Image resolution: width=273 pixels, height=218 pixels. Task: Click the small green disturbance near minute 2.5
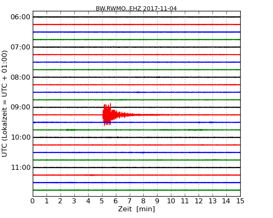tap(71, 130)
